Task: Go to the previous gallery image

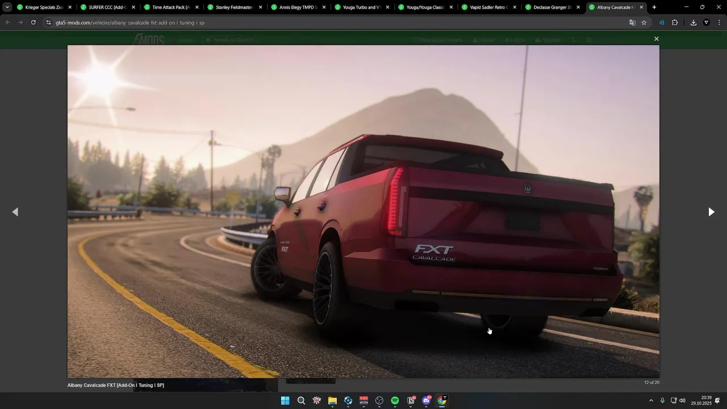Action: pos(15,212)
